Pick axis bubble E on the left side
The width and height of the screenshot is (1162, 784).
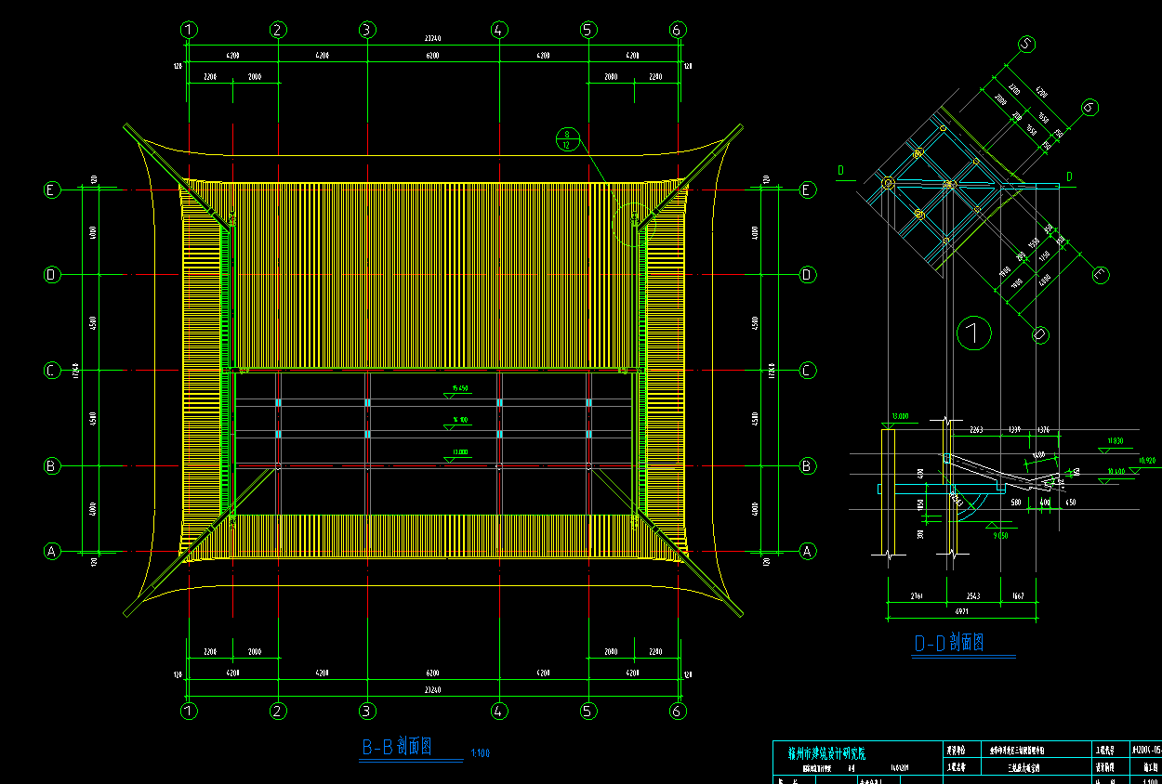pyautogui.click(x=53, y=189)
